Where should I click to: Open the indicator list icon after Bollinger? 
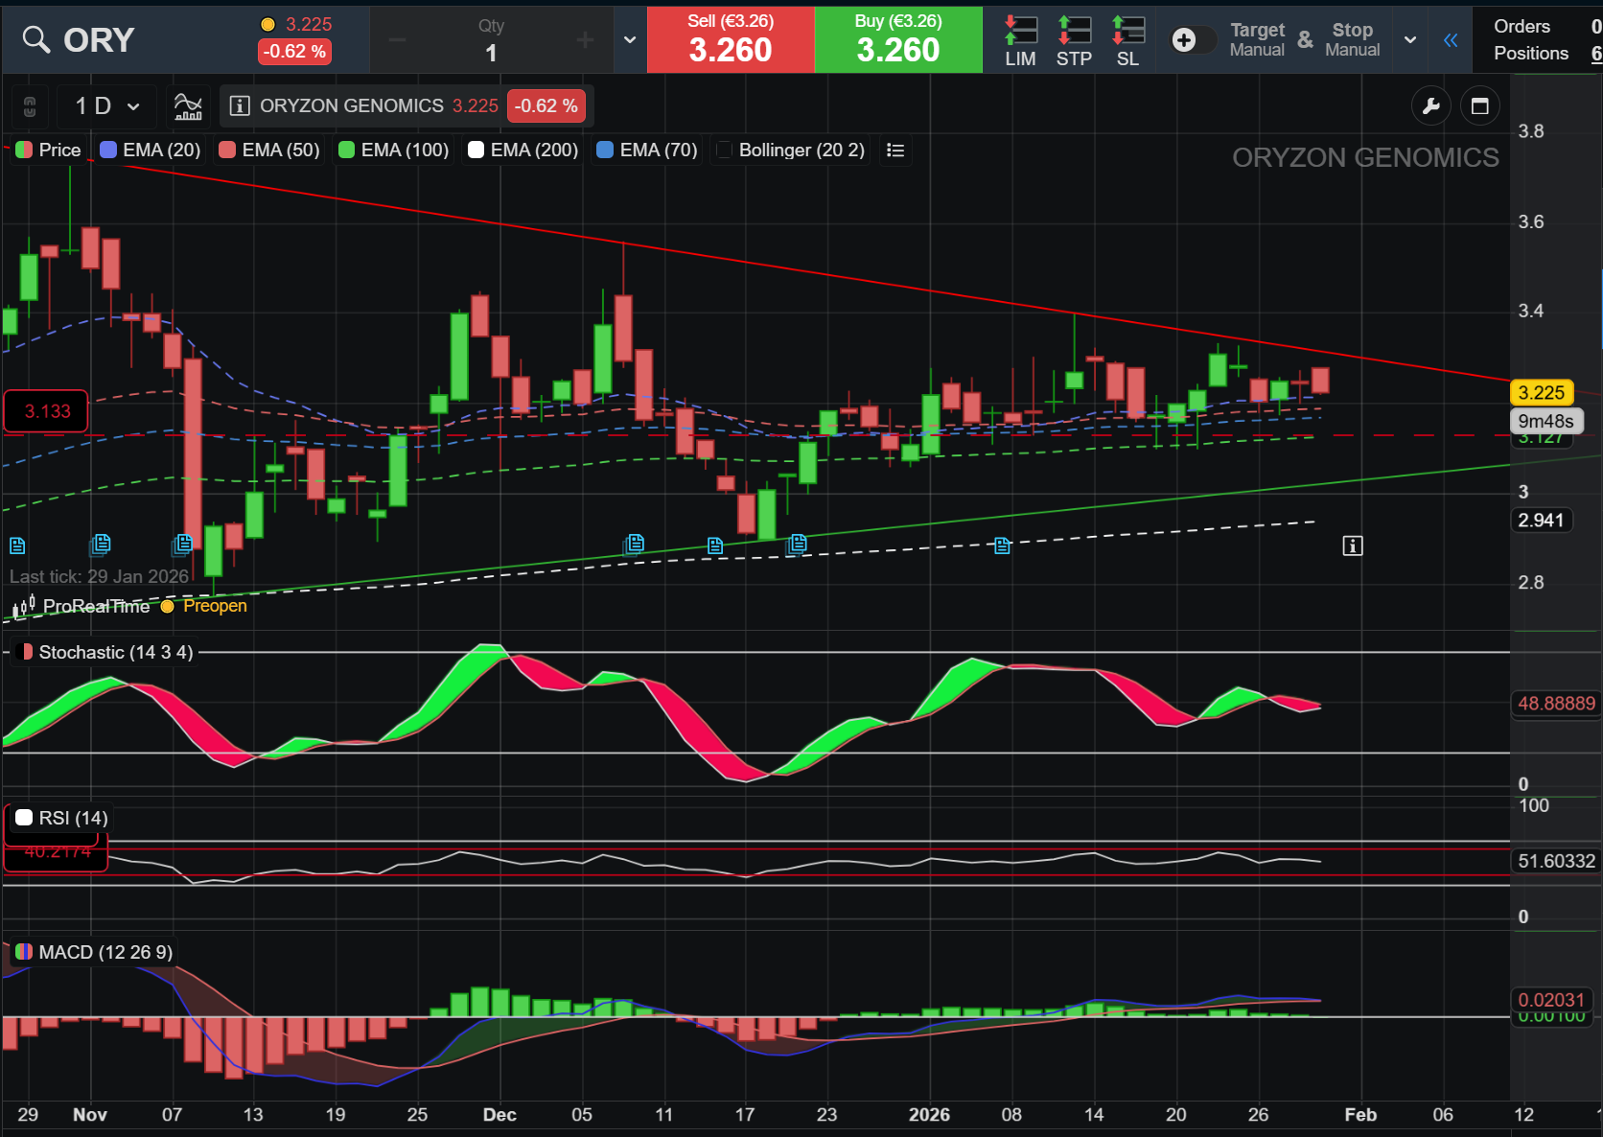click(x=895, y=151)
